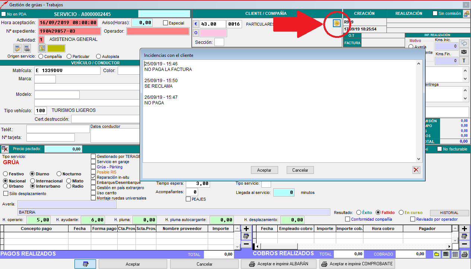Click the H. operario value field
Screen dimensions: 471x269
(x=38, y=220)
